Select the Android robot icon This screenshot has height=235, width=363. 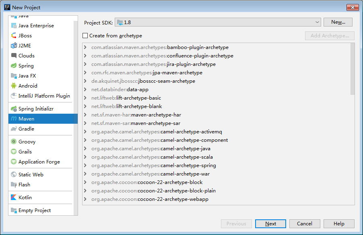(x=14, y=86)
